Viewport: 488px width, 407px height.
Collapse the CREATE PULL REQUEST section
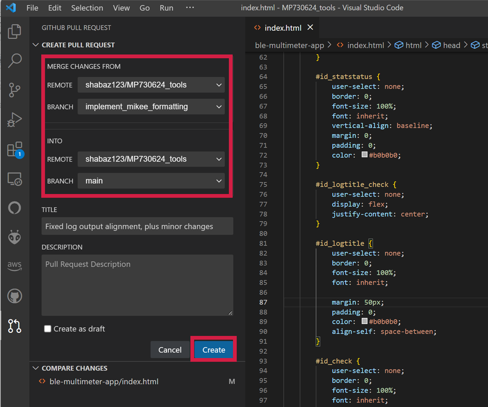[36, 45]
